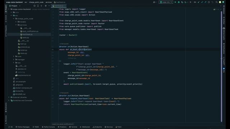This screenshot has height=129, width=230.
Task: Open the Python Packages tab
Action: click(x=23, y=127)
